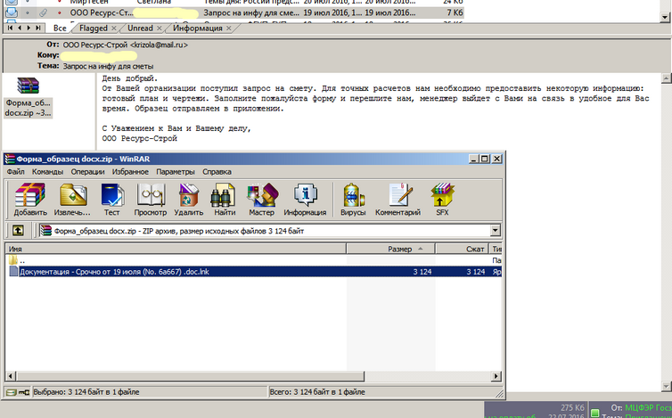Go to first tab navigation arrow
Image resolution: width=672 pixels, height=418 pixels.
coord(10,28)
